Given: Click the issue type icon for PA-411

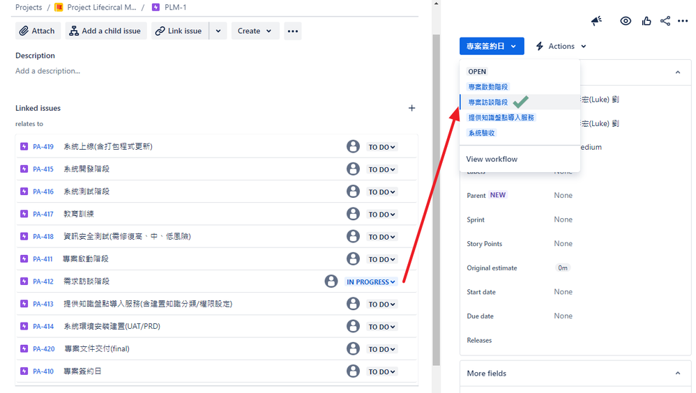Looking at the screenshot, I should (24, 259).
